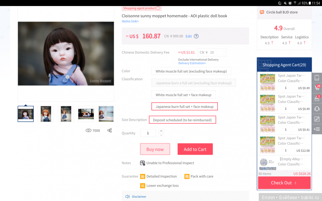Open the items link under product title
The image size is (322, 201).
click(x=130, y=21)
